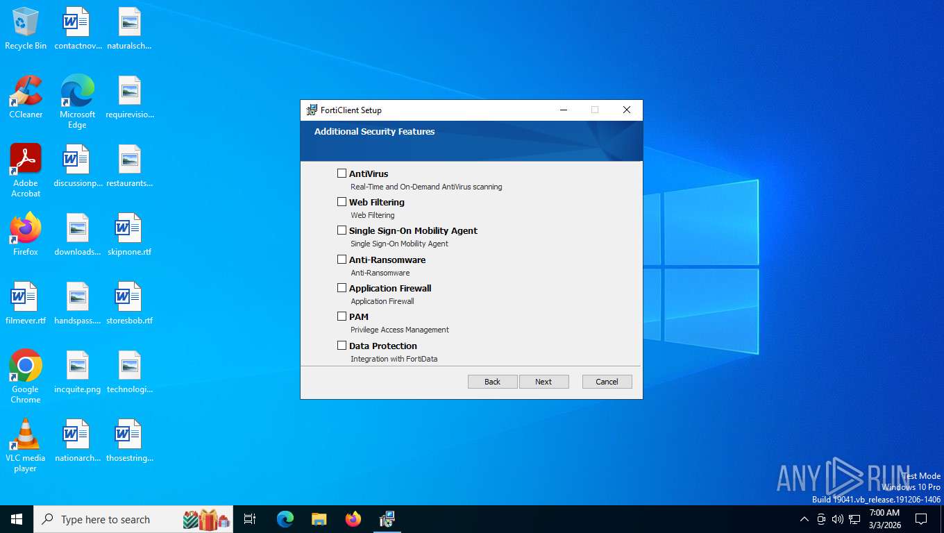Select the thosestring Word document icon
Image resolution: width=944 pixels, height=533 pixels.
point(129,441)
